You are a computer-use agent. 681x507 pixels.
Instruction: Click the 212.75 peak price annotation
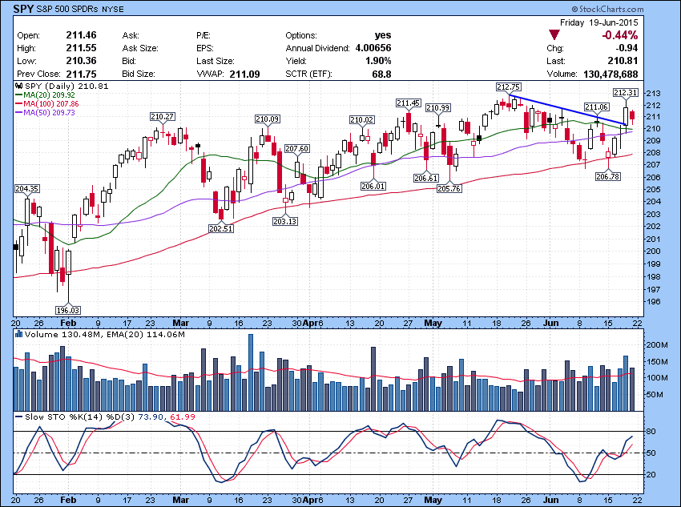coord(509,87)
